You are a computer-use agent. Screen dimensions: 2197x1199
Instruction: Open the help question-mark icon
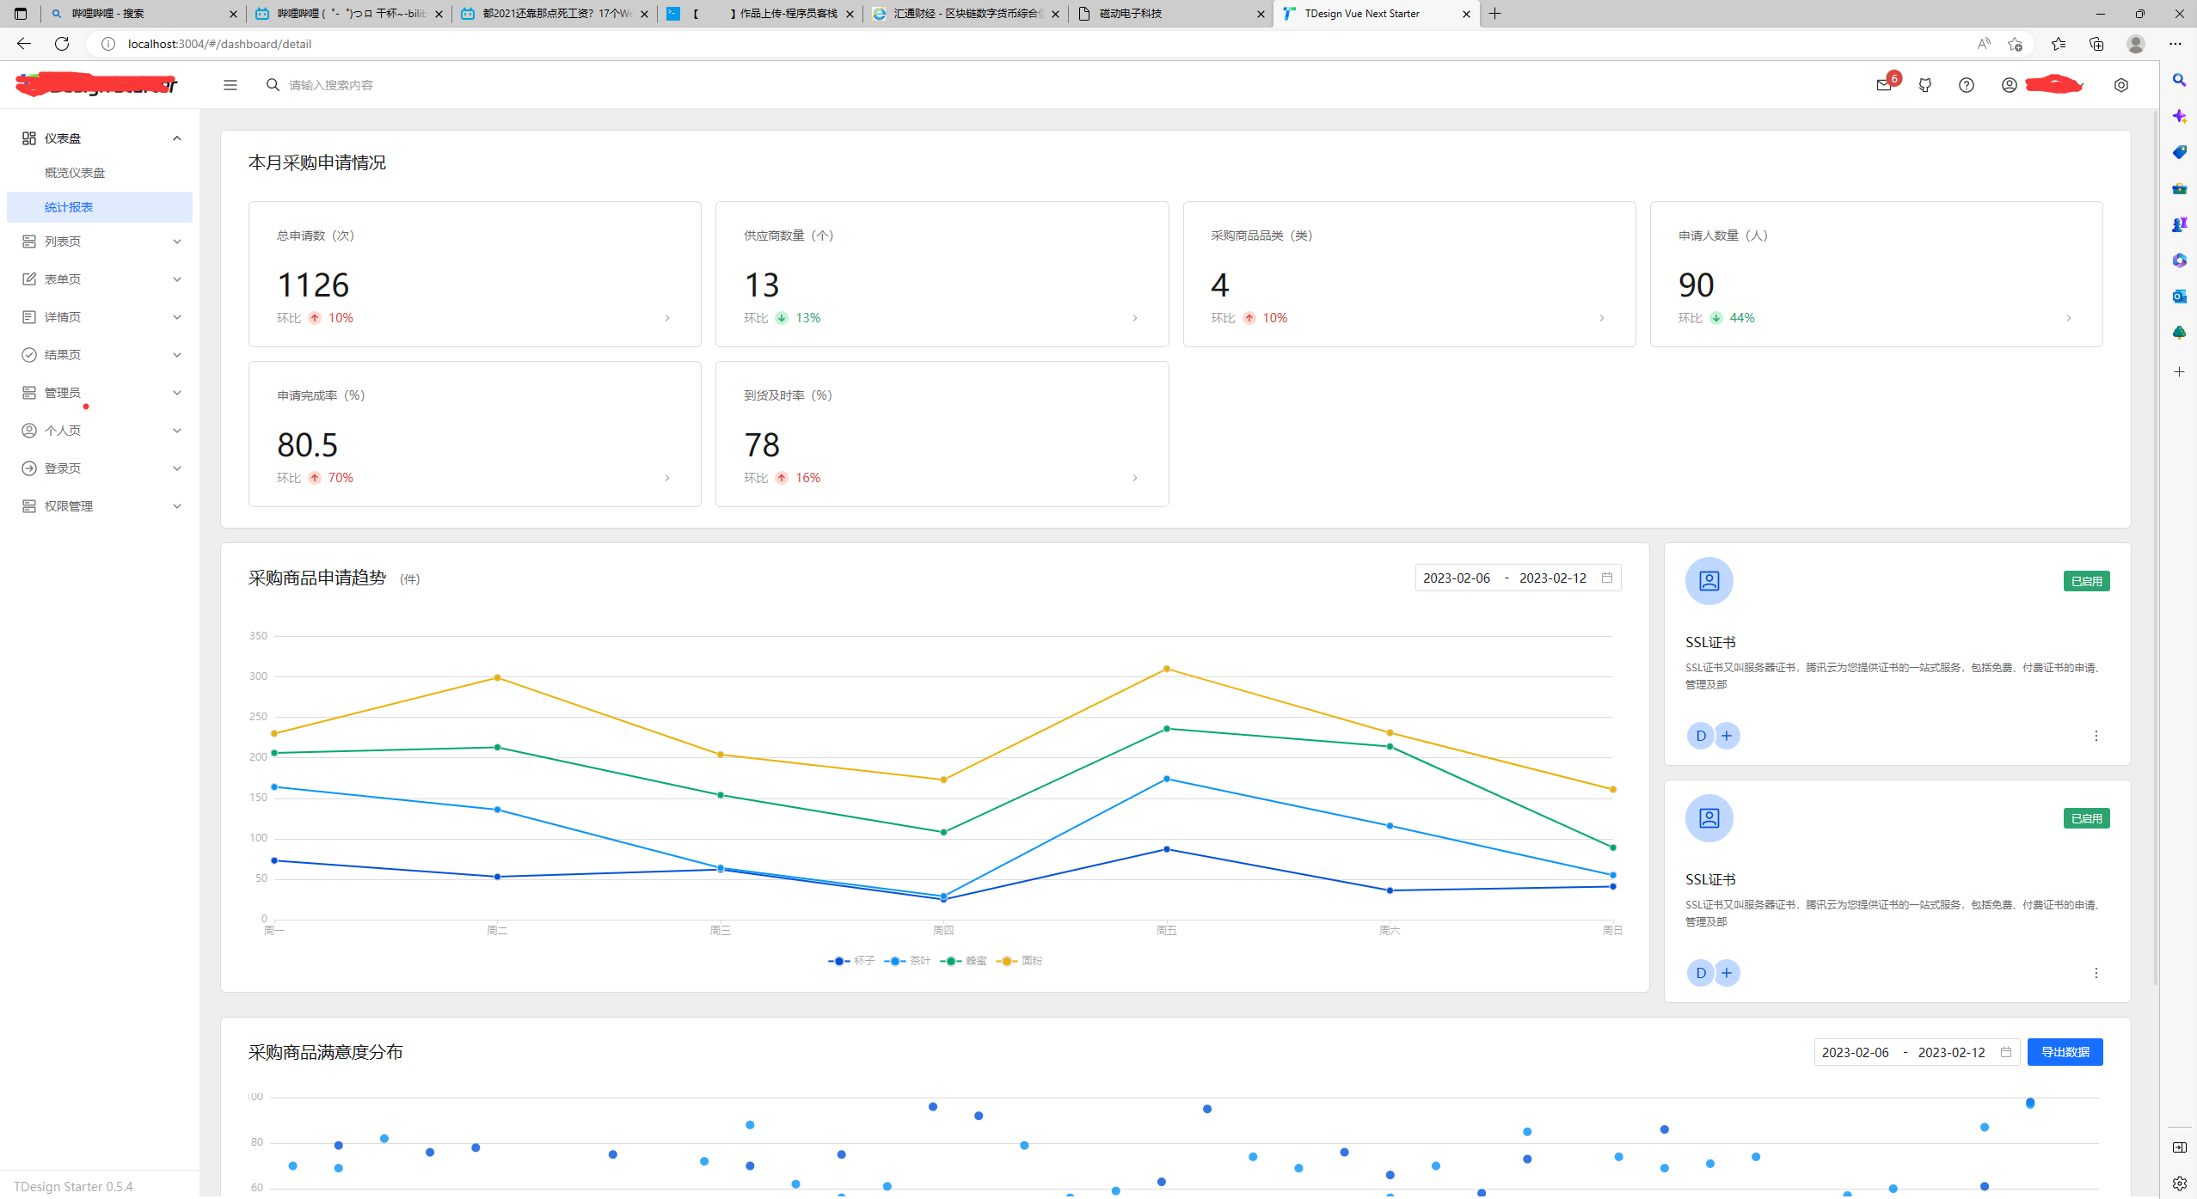point(1967,85)
